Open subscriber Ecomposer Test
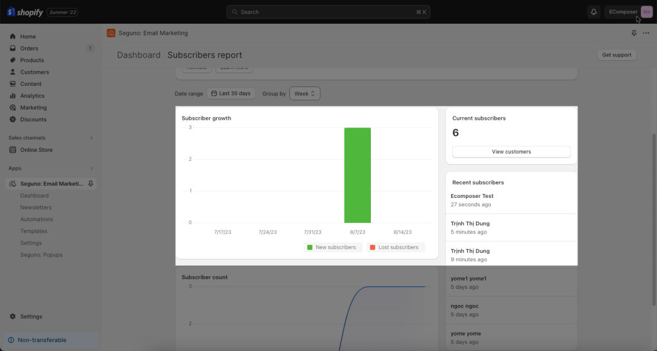The width and height of the screenshot is (657, 351). [x=511, y=200]
